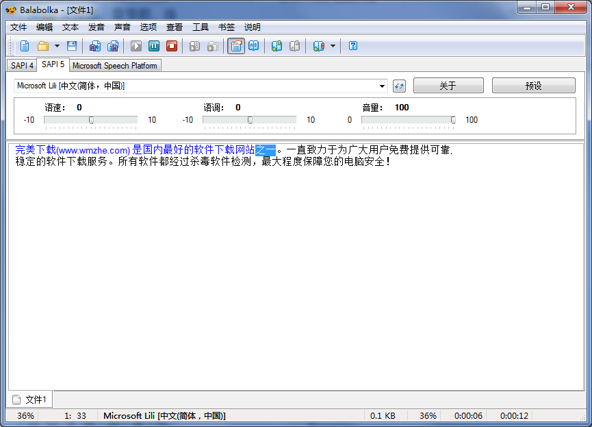Open the 声音 menu
The width and height of the screenshot is (592, 427).
click(123, 27)
